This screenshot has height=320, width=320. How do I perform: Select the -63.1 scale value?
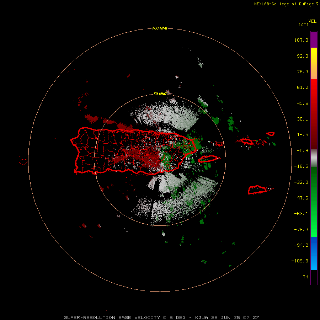pos(301,214)
